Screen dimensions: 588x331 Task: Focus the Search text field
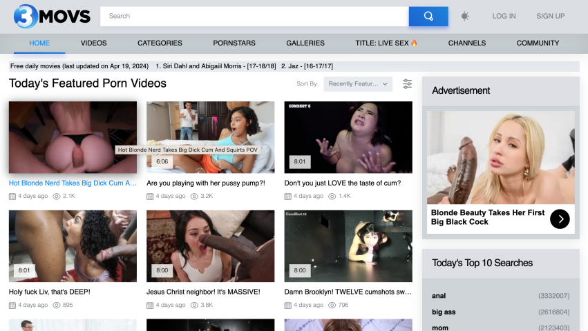click(254, 16)
